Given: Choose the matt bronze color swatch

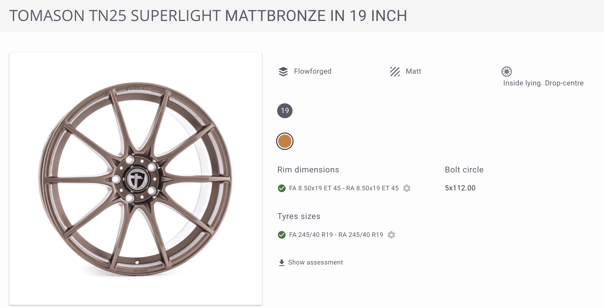Looking at the screenshot, I should pyautogui.click(x=285, y=141).
